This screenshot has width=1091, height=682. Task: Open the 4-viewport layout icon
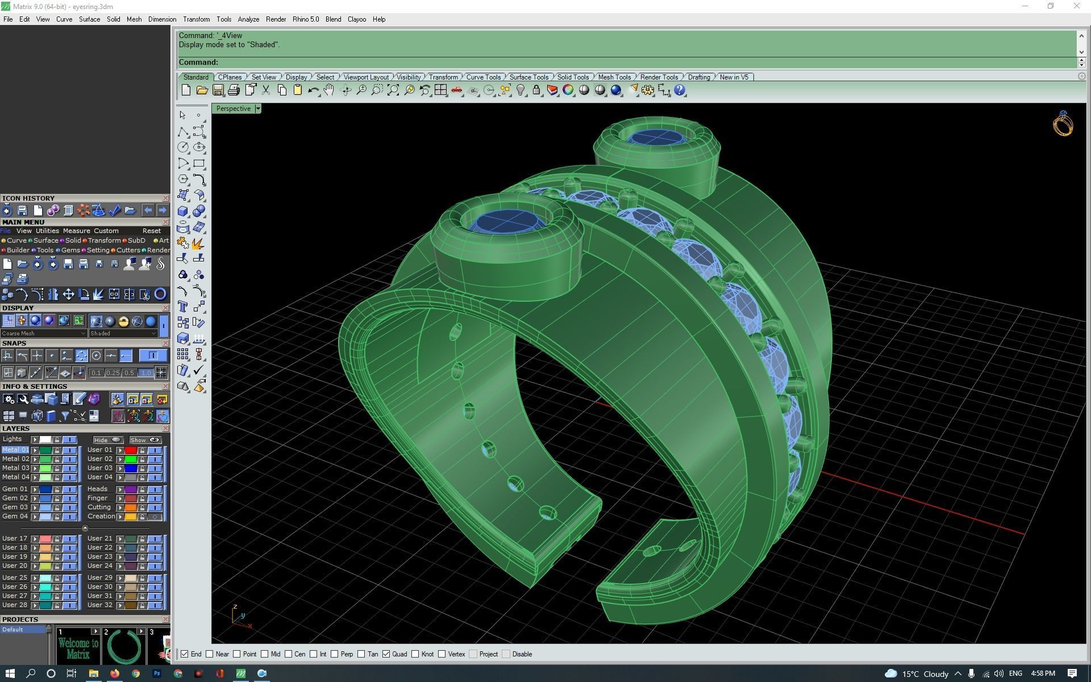tap(440, 90)
